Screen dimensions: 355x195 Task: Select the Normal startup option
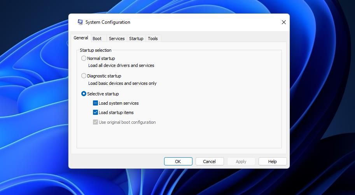tap(84, 58)
